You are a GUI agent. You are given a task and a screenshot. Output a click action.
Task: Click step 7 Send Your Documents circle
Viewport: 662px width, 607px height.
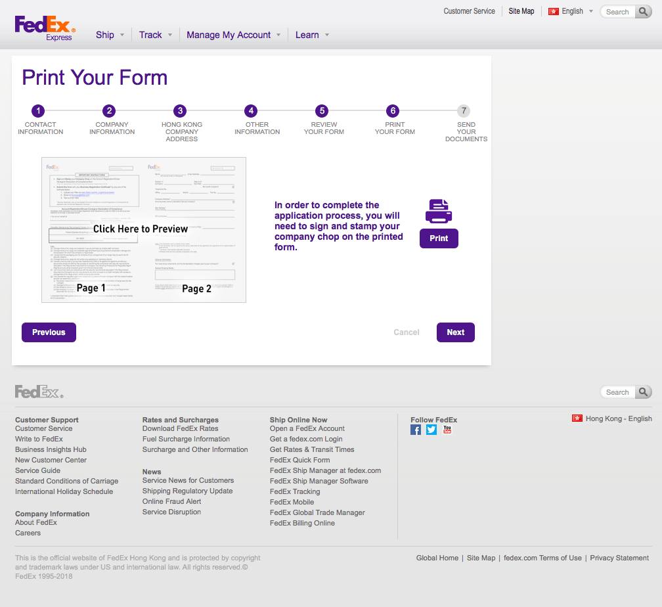pos(464,111)
